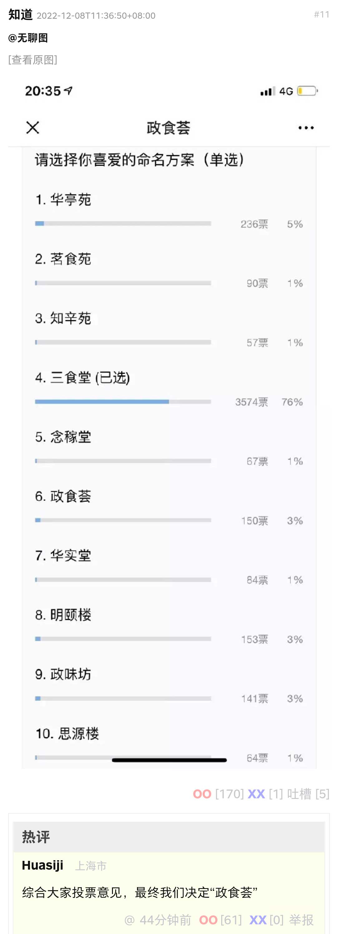Viewport: 337px width, 934px height.
Task: Click 举报 to report Huasiji's comment
Action: pyautogui.click(x=301, y=920)
